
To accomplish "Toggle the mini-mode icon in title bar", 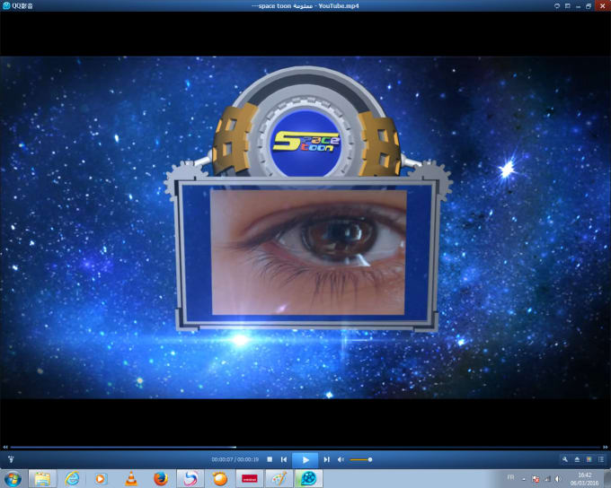I will tap(568, 6).
